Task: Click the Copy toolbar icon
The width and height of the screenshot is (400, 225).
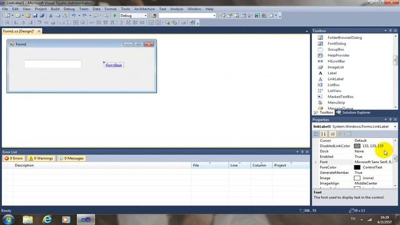Action: coord(58,16)
